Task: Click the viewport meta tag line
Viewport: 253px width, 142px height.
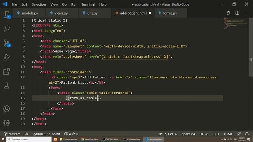Action: pyautogui.click(x=114, y=47)
